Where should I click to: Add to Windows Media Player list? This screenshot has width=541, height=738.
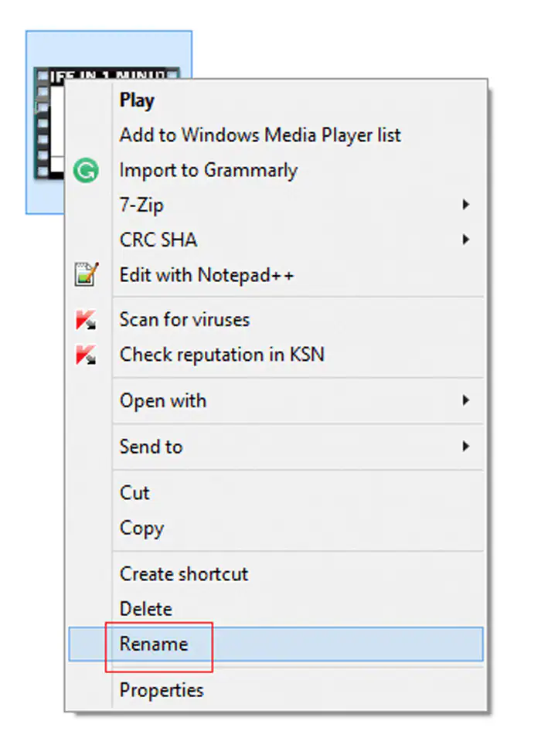click(260, 135)
